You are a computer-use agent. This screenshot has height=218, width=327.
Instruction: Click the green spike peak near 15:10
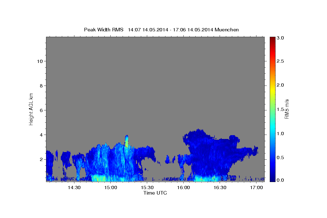[x=126, y=141]
